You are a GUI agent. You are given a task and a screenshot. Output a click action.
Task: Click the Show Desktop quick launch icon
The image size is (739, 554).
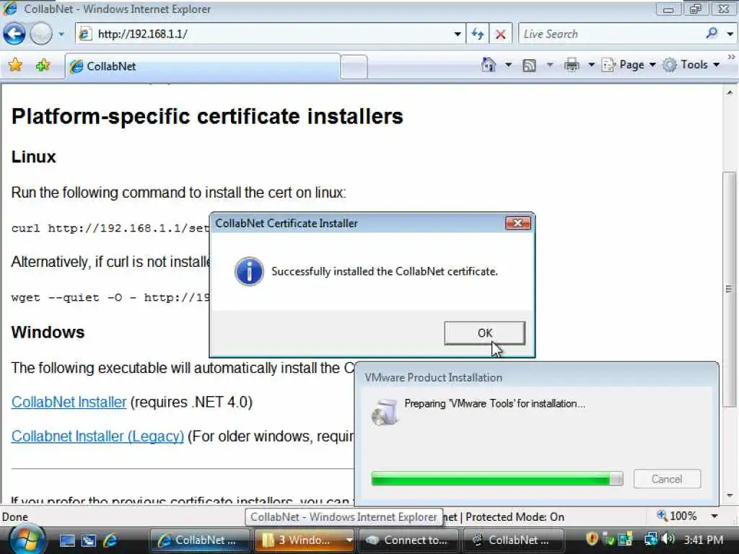coord(67,540)
